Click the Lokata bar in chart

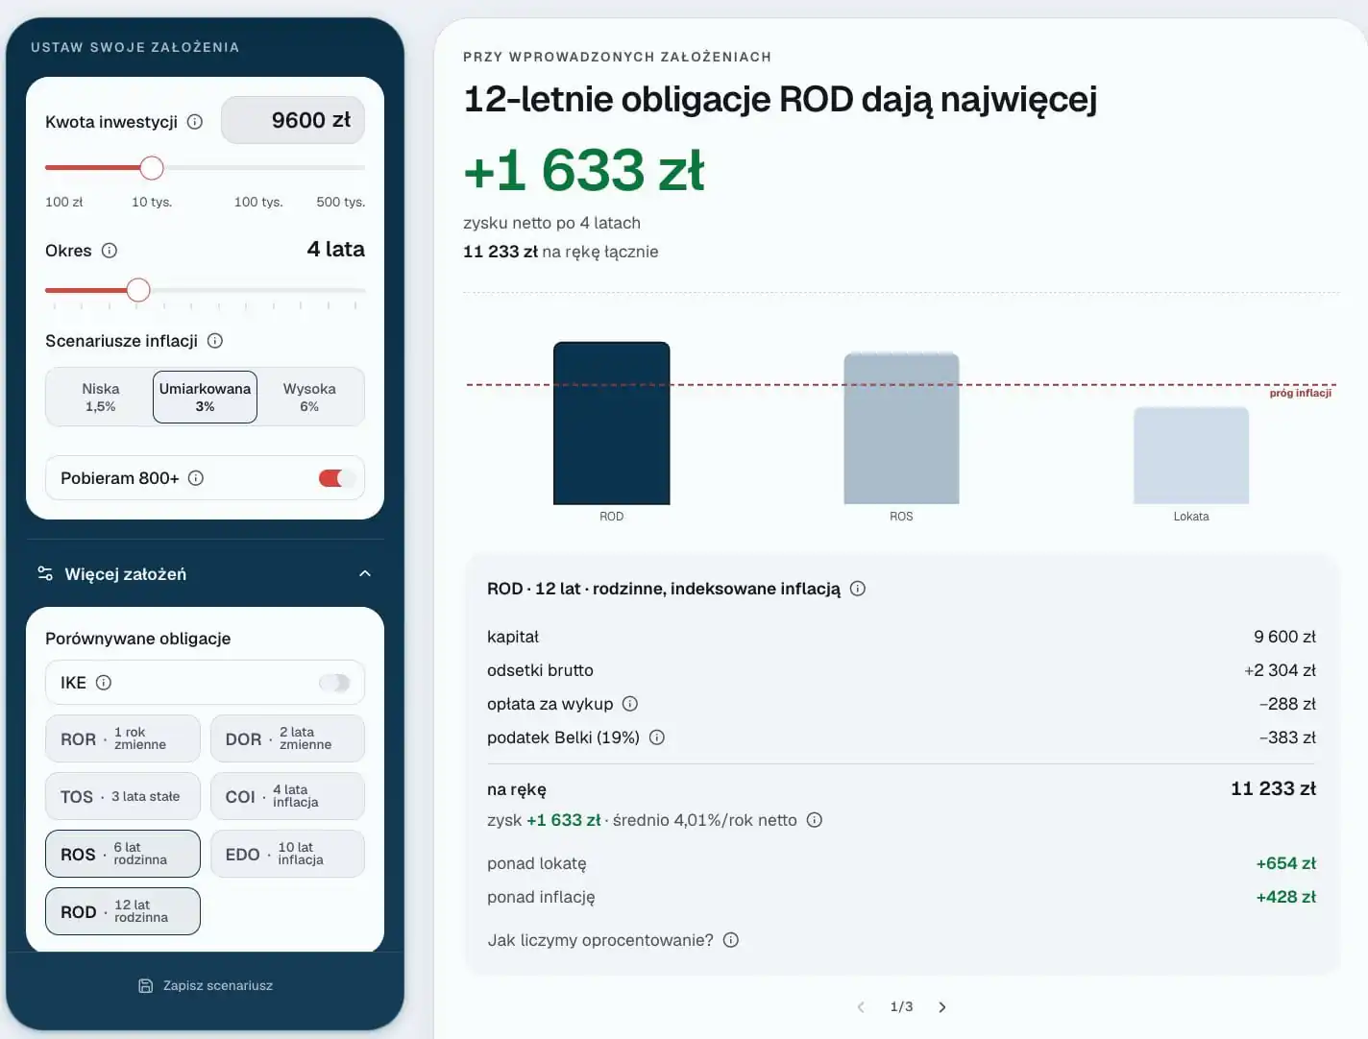coord(1191,455)
